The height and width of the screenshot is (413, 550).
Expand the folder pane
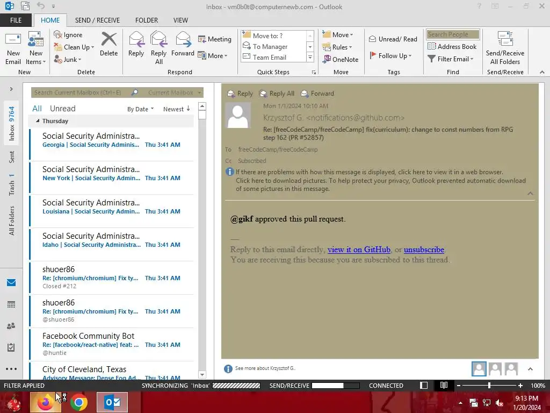(x=11, y=89)
